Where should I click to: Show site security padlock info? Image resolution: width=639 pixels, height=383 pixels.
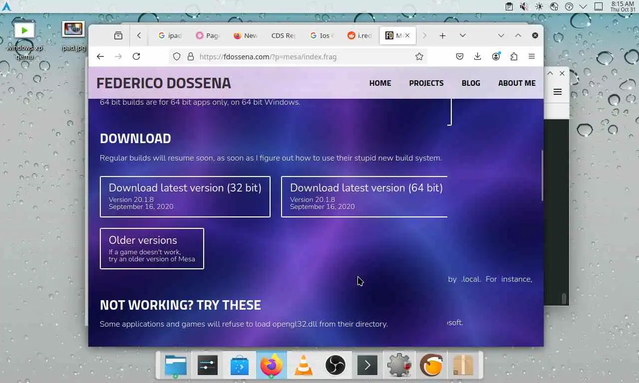pyautogui.click(x=190, y=57)
